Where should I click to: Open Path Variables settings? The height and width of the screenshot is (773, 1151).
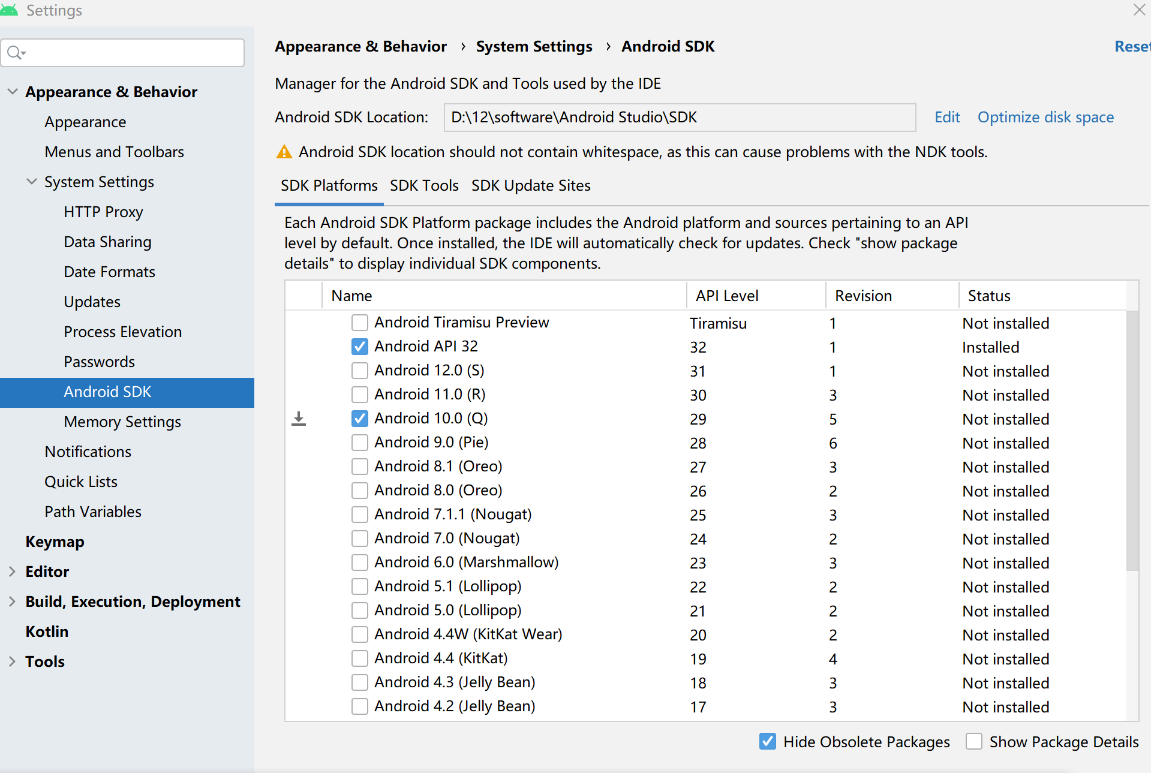[93, 512]
